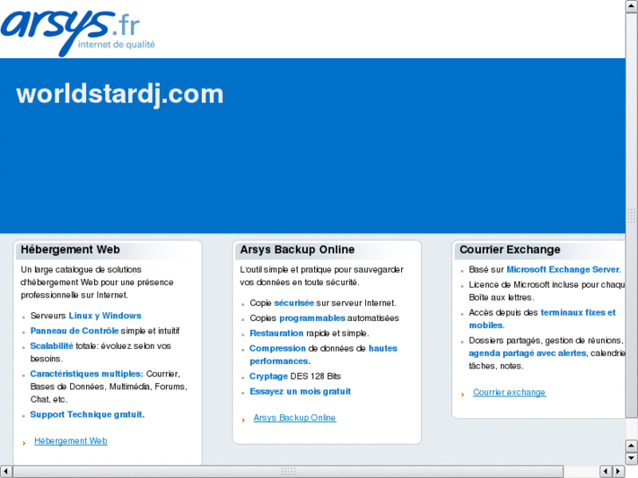The width and height of the screenshot is (638, 478).
Task: Click the text 'Cryptage DES 128 Bits'
Action: click(x=295, y=376)
